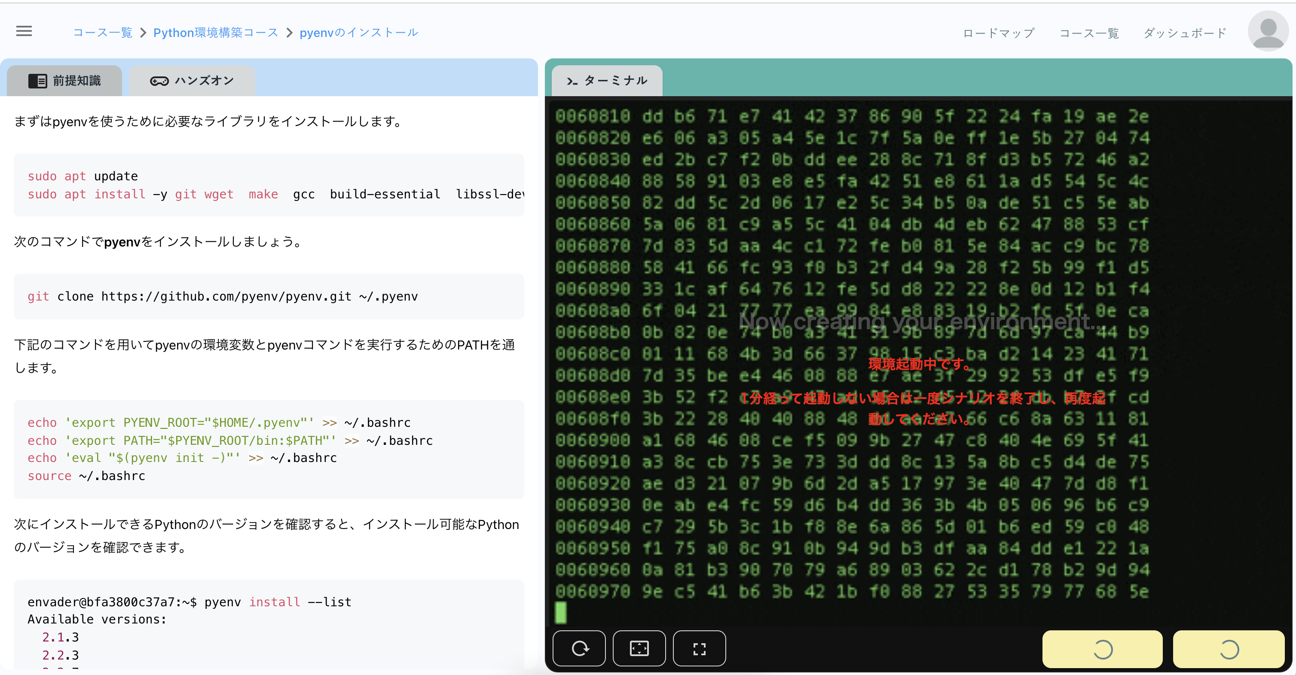The height and width of the screenshot is (675, 1296).
Task: Click the document icon on 前提知識 tab
Action: click(x=37, y=80)
